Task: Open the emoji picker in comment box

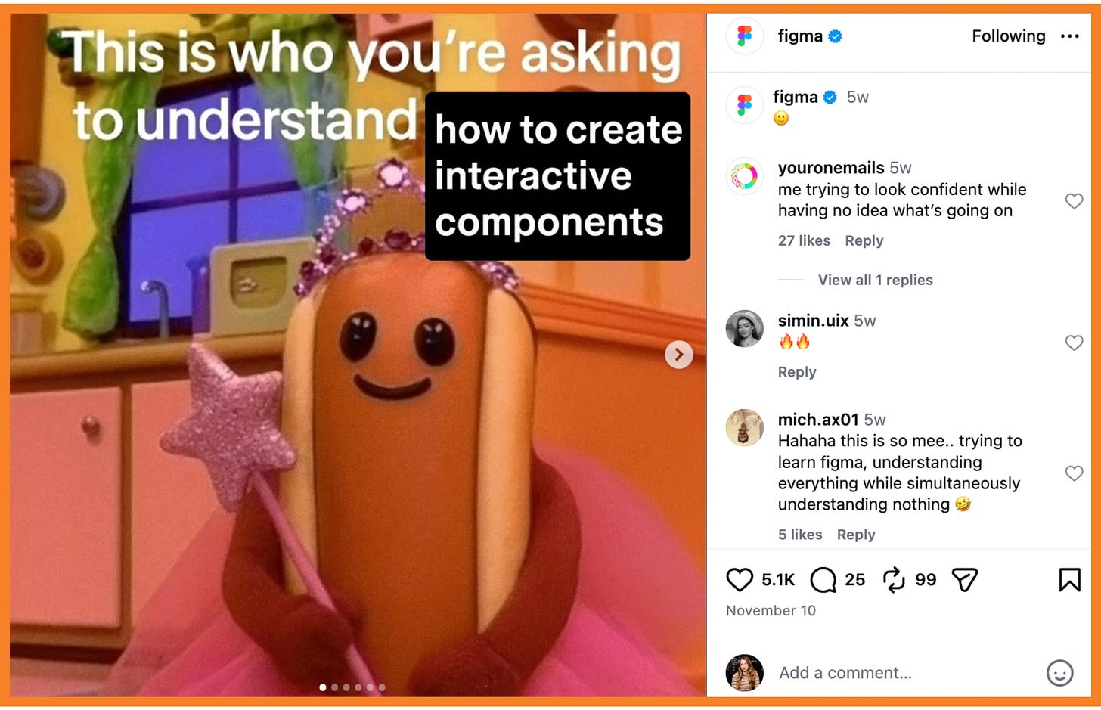Action: coord(1059,673)
